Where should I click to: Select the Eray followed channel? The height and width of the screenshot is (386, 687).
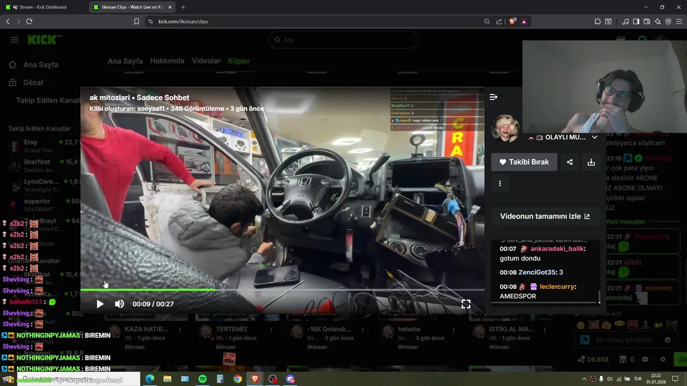pyautogui.click(x=43, y=146)
